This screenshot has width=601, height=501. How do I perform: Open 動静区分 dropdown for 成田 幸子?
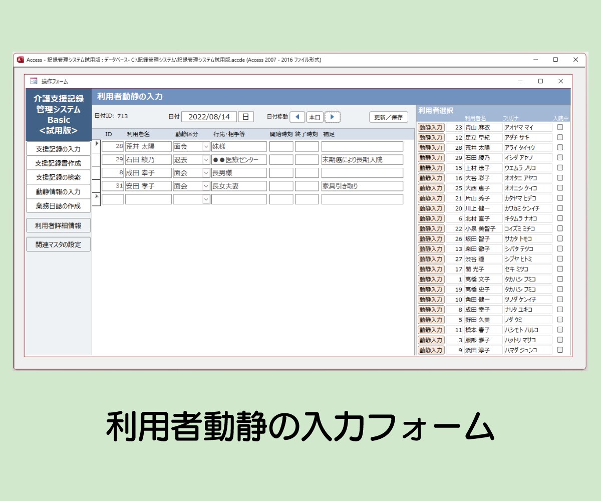tap(206, 173)
